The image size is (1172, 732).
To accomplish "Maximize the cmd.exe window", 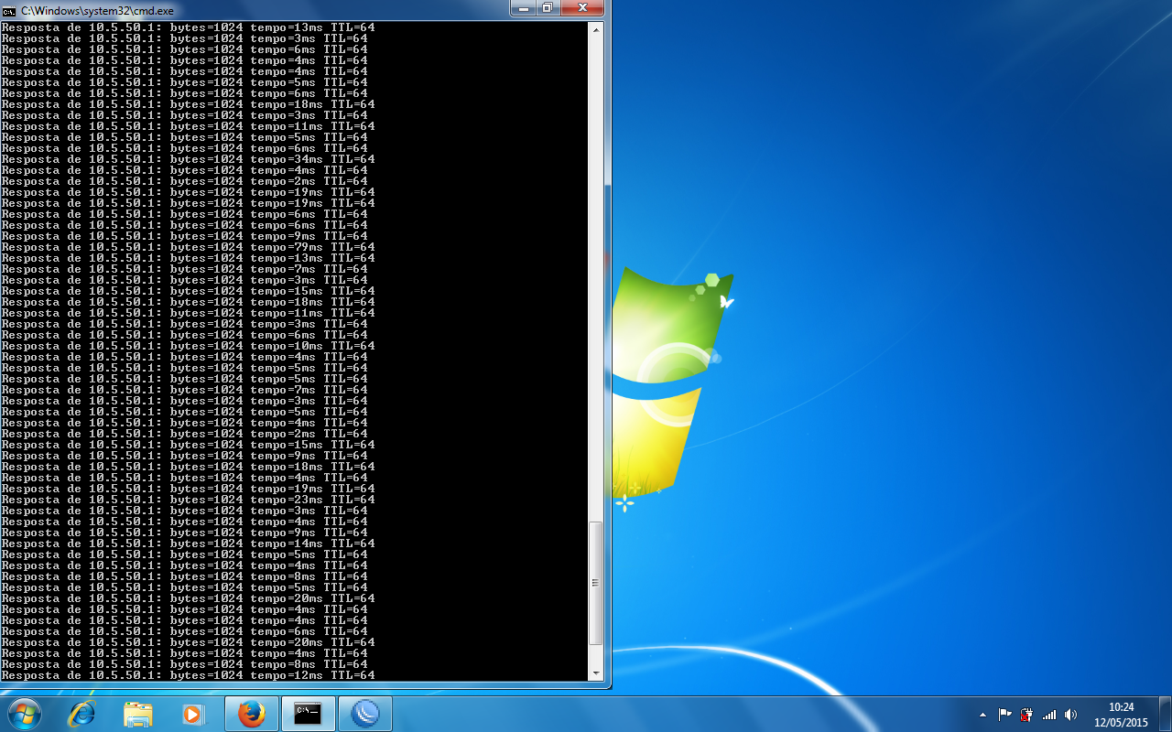I will pyautogui.click(x=547, y=7).
